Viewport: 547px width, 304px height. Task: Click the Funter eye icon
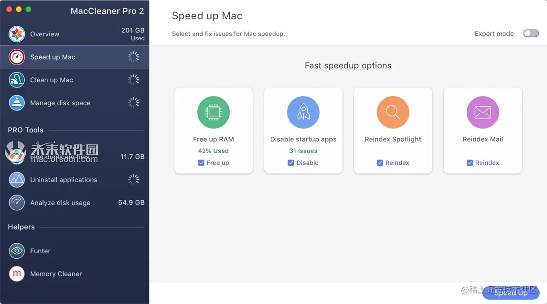(x=17, y=250)
